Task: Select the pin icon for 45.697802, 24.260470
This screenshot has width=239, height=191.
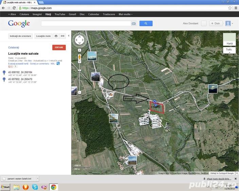Action: point(4,79)
